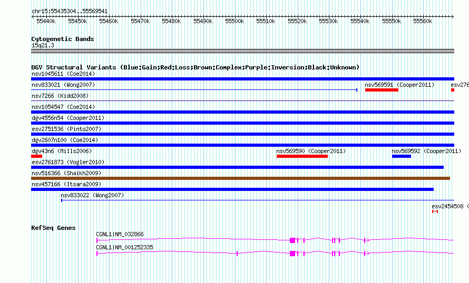
Task: Click the nsv457166 (Itsara2009) variant label
Action: coord(66,184)
